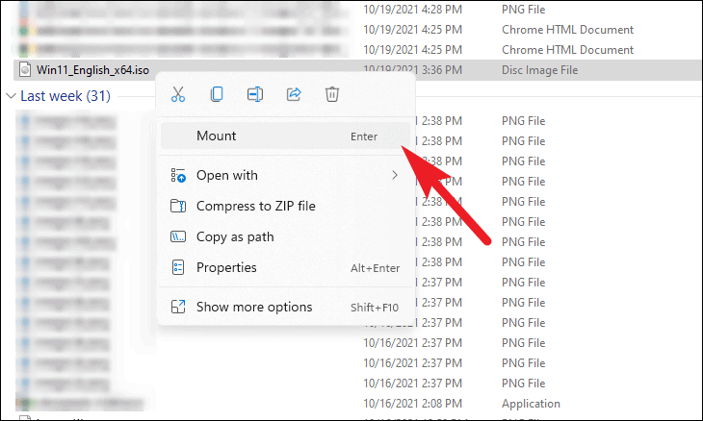Viewport: 703px width, 421px height.
Task: Click PNG File type in 4:28 PM row
Action: coord(523,10)
